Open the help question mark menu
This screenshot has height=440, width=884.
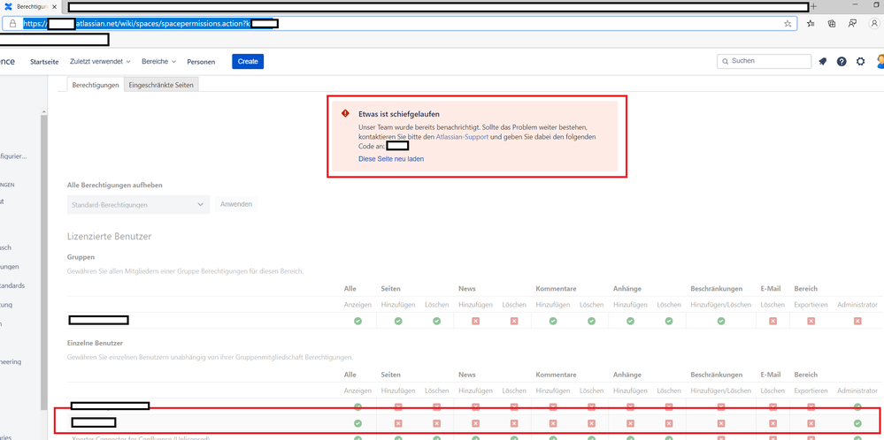(842, 62)
